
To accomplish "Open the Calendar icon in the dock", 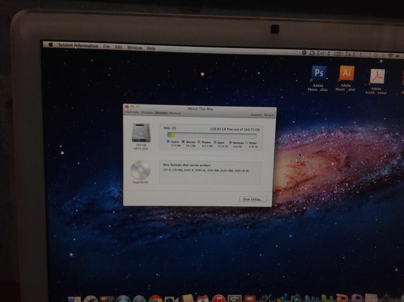I will tap(203, 299).
